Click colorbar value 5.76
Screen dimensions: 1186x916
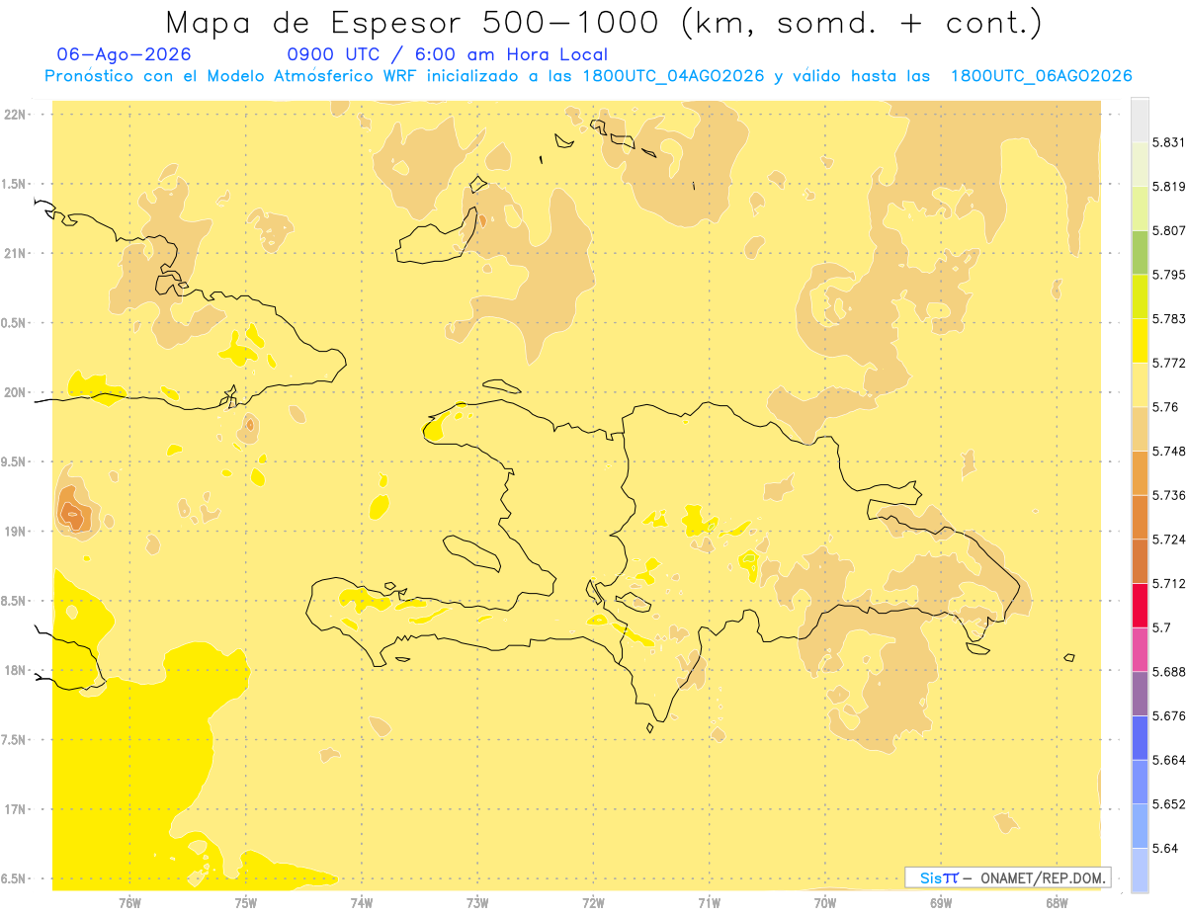point(1165,407)
